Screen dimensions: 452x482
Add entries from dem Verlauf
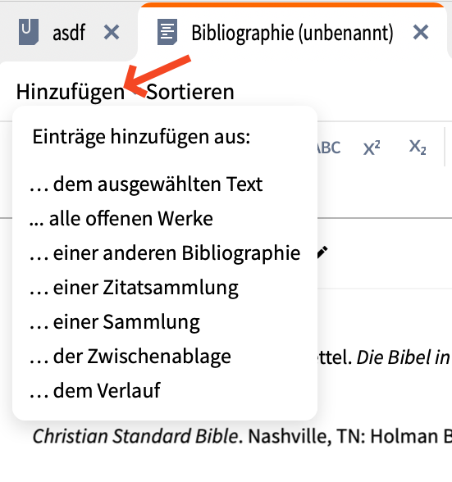tap(95, 391)
